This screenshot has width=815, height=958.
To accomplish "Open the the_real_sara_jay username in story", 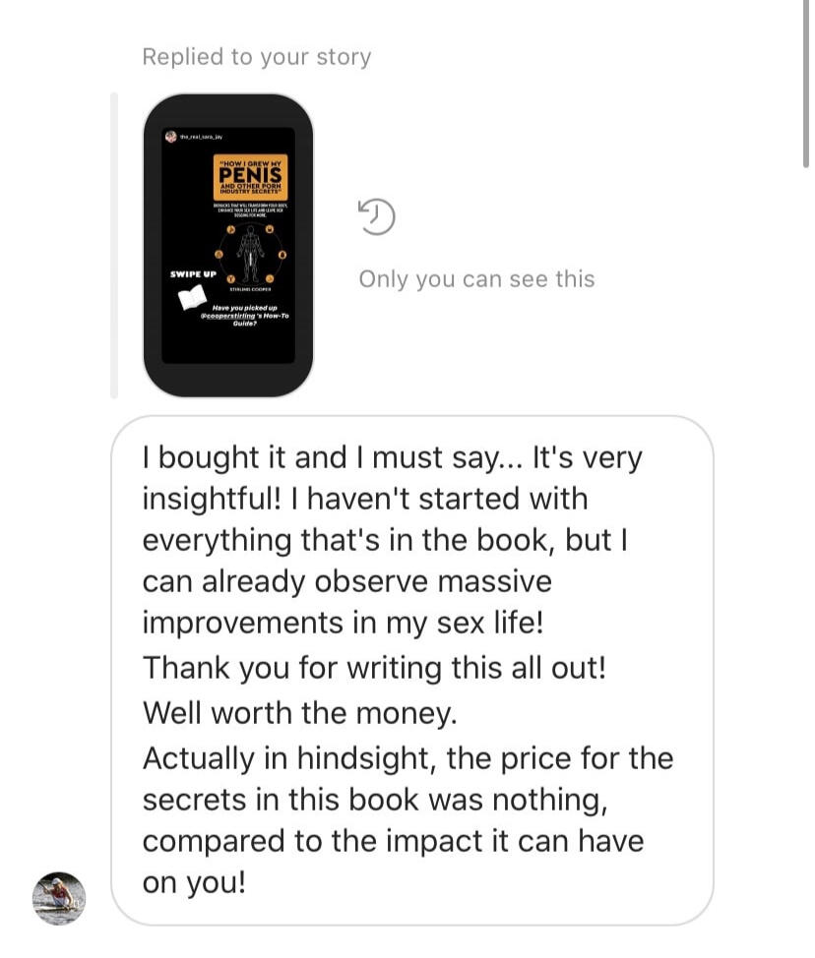I will 202,137.
